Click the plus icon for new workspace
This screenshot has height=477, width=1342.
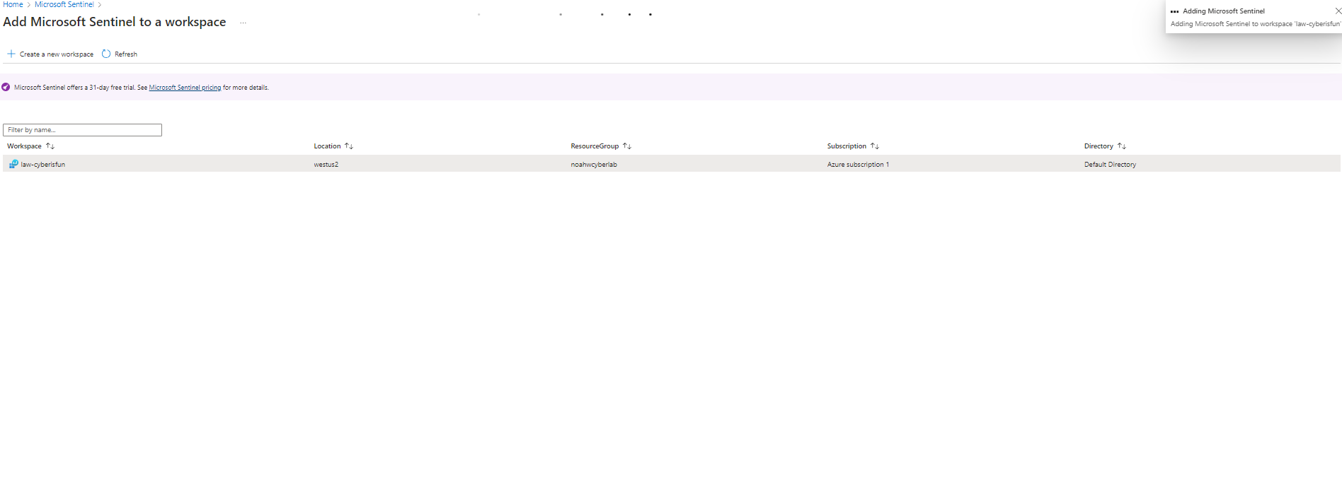point(11,54)
